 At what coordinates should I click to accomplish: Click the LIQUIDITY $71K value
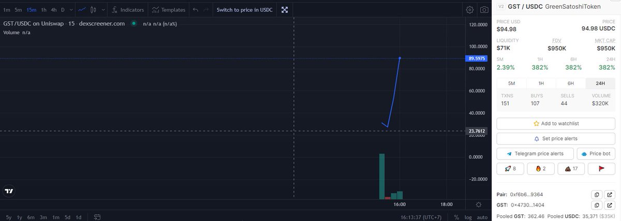503,48
